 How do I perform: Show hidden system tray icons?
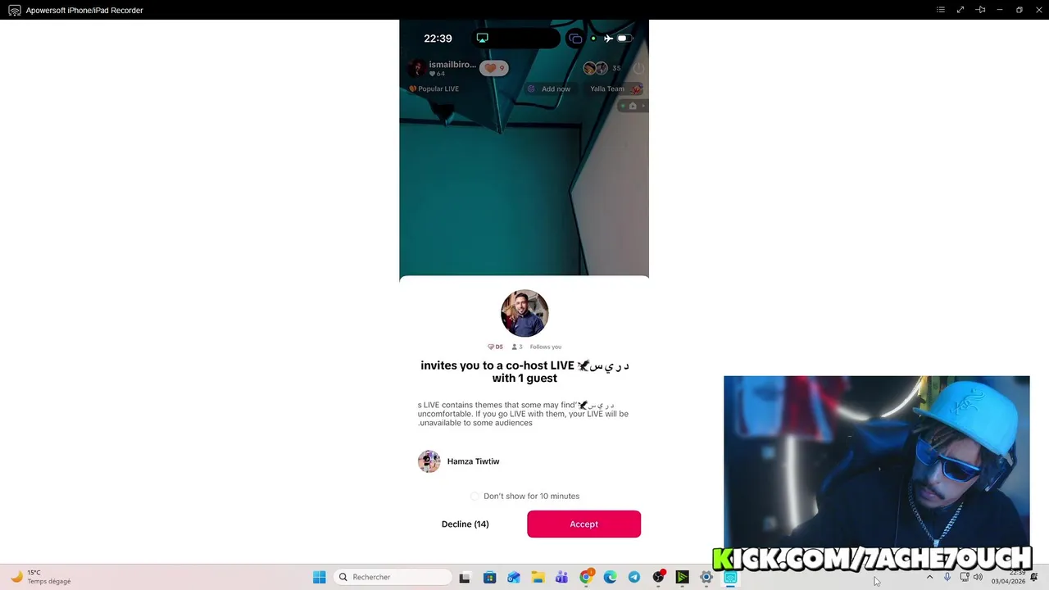pyautogui.click(x=929, y=577)
